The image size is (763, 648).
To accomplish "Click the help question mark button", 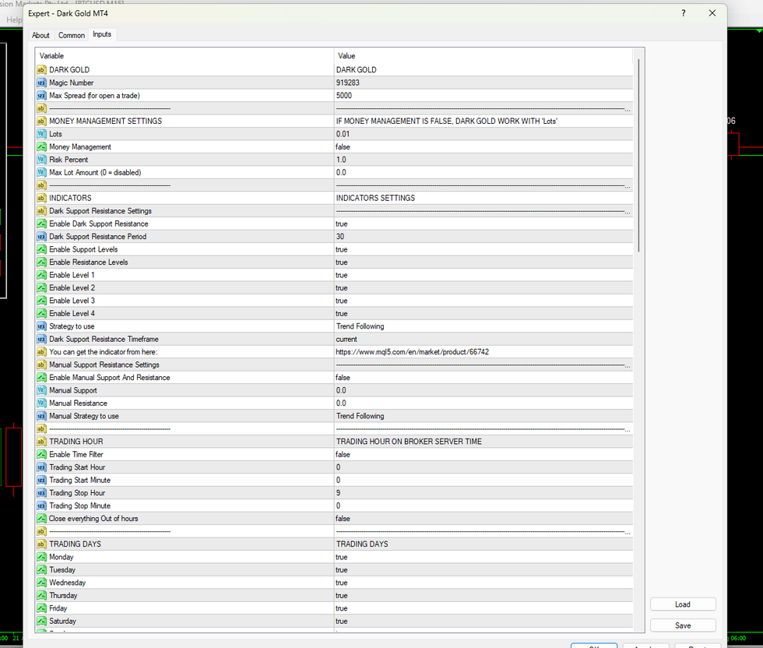I will [x=684, y=13].
